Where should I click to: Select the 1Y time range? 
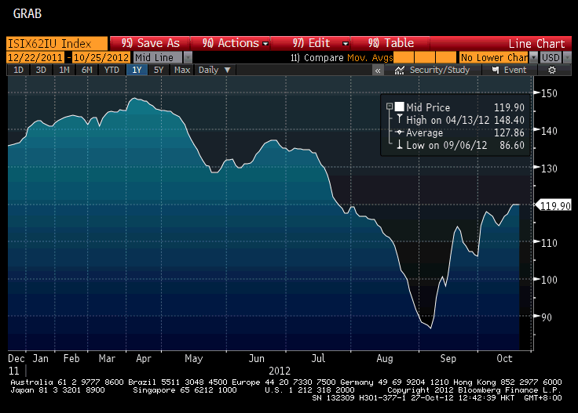click(x=137, y=70)
